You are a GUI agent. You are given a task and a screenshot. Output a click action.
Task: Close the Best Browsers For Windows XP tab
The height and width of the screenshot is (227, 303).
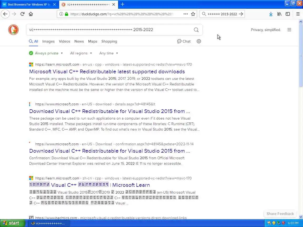[54, 4]
